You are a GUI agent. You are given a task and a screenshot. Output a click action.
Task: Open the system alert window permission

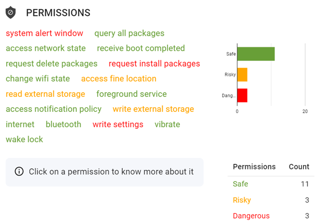click(x=45, y=33)
